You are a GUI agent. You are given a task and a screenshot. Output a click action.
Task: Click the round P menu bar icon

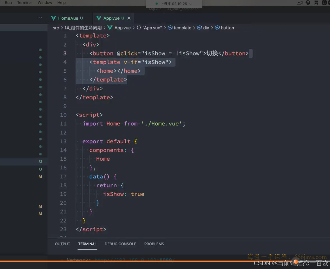[308, 3]
